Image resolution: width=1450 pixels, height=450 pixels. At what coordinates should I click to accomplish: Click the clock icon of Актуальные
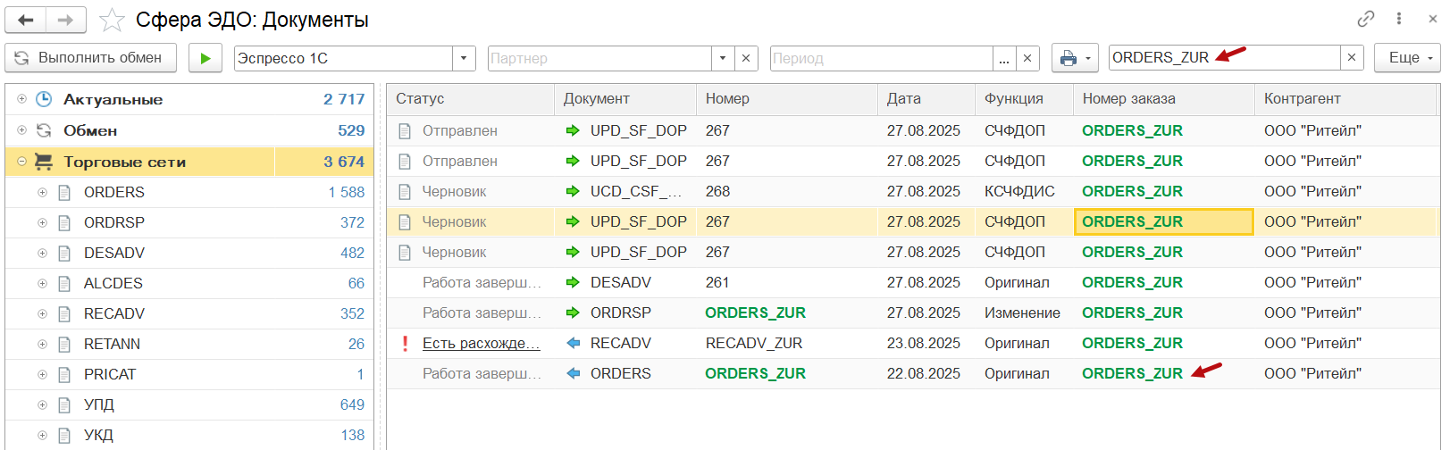pyautogui.click(x=44, y=99)
